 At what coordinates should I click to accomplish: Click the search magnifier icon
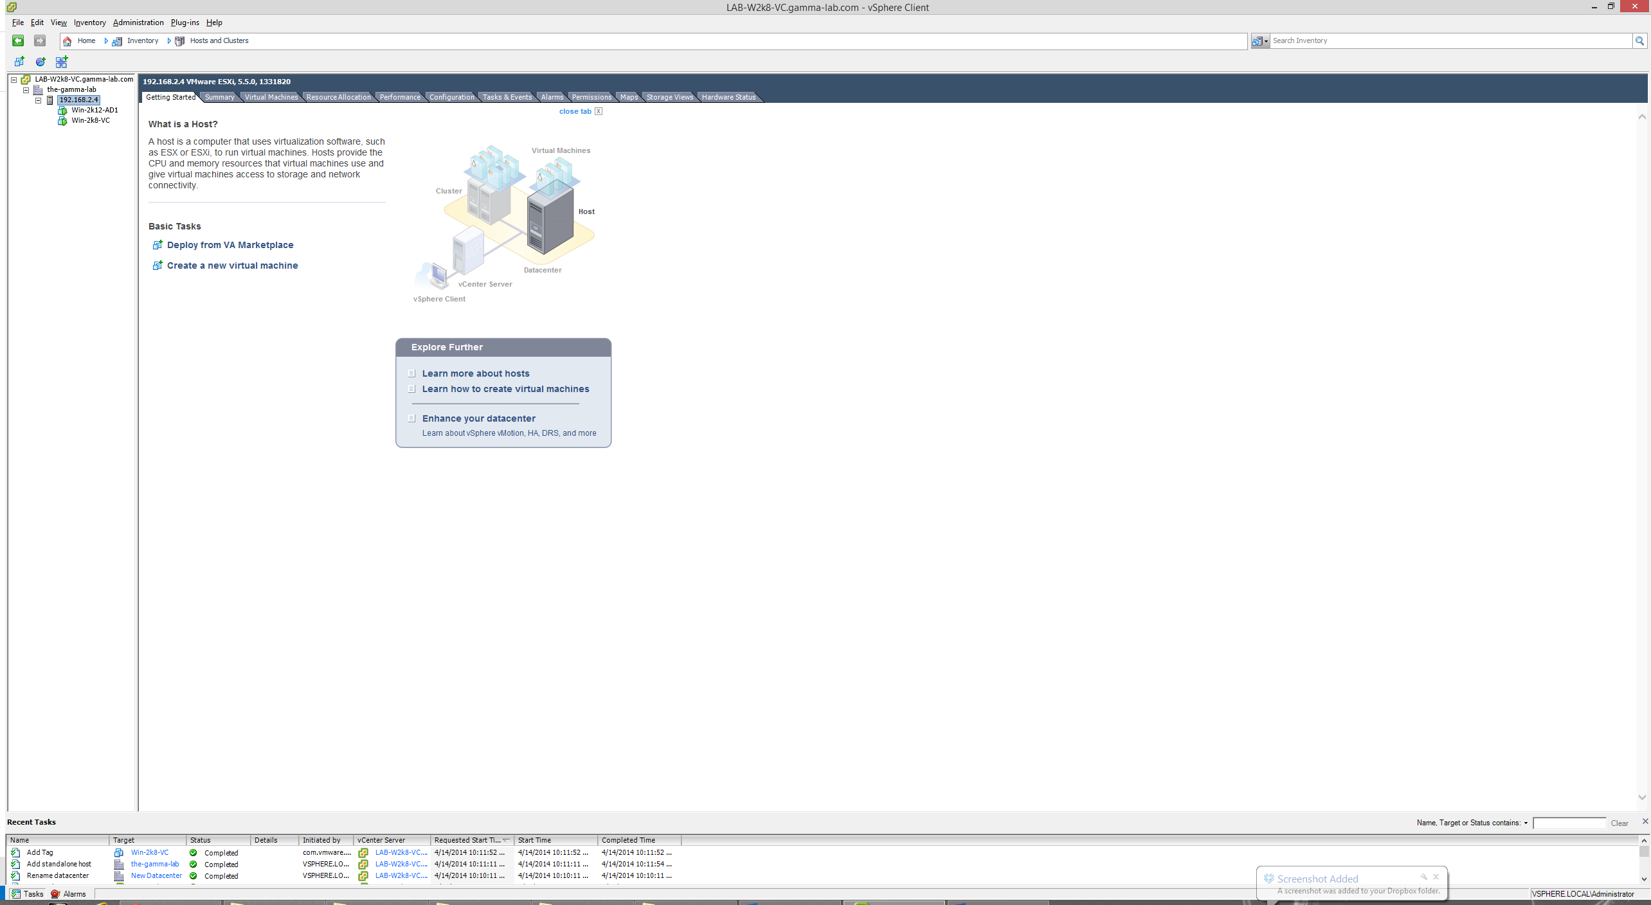[x=1639, y=40]
